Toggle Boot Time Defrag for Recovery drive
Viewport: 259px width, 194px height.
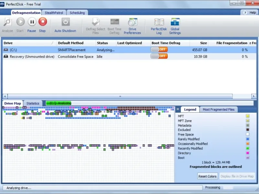coord(159,56)
